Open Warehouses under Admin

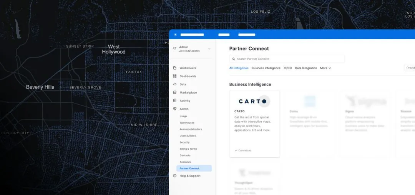pyautogui.click(x=187, y=123)
